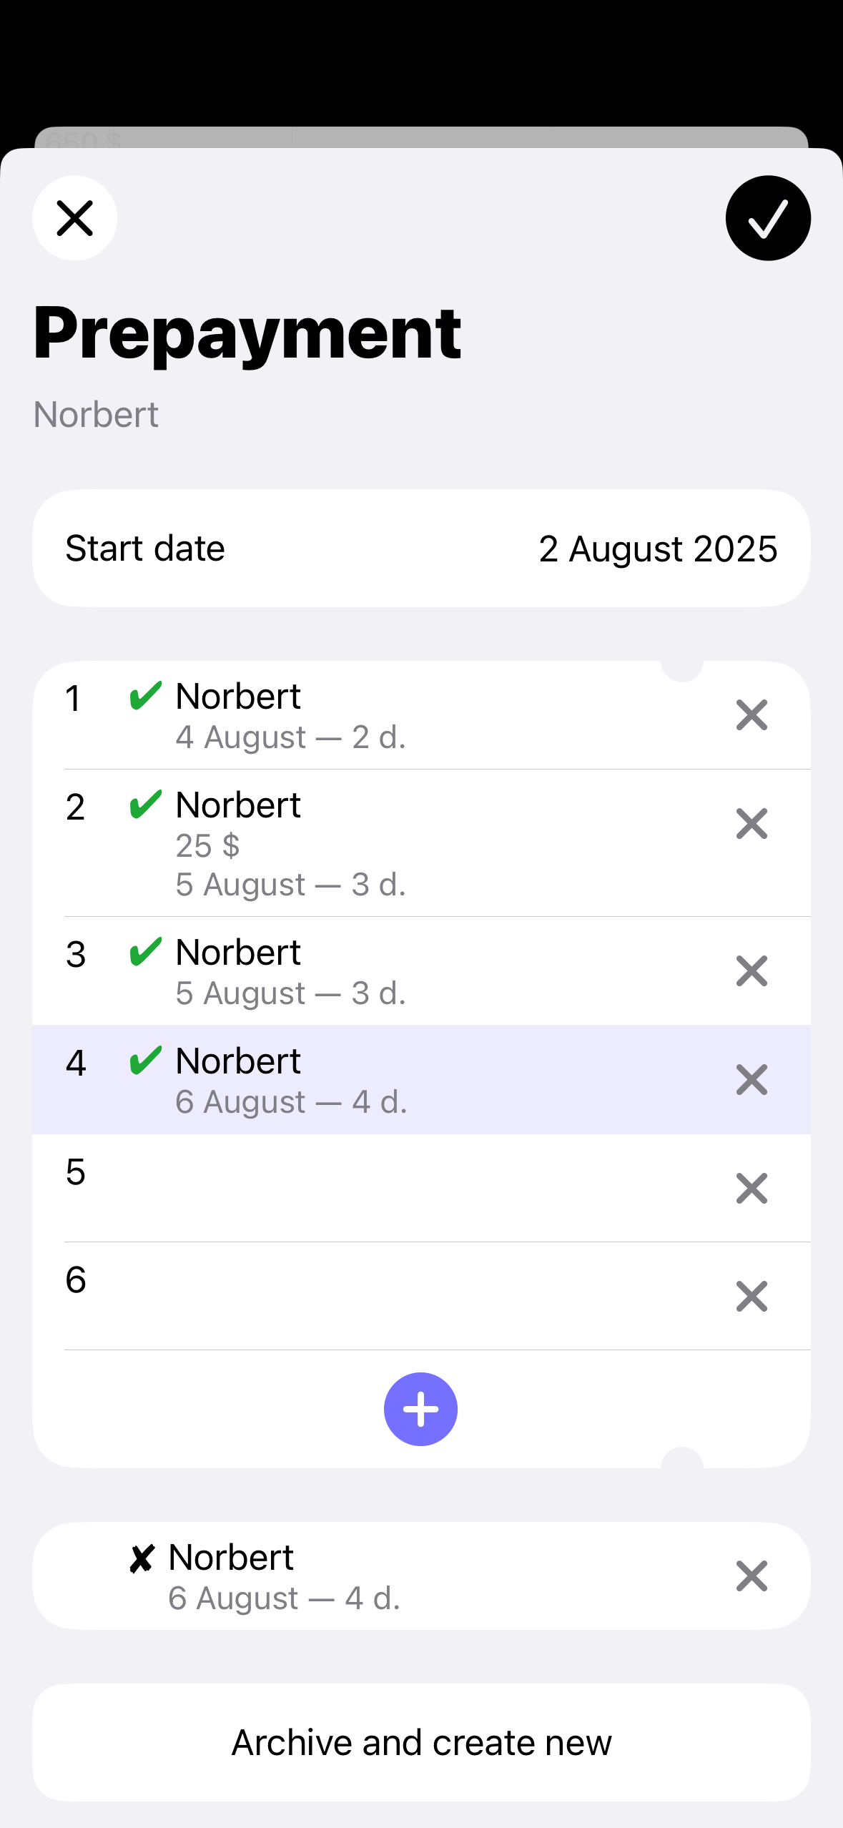Remove empty slot number 5
This screenshot has height=1828, width=843.
751,1189
